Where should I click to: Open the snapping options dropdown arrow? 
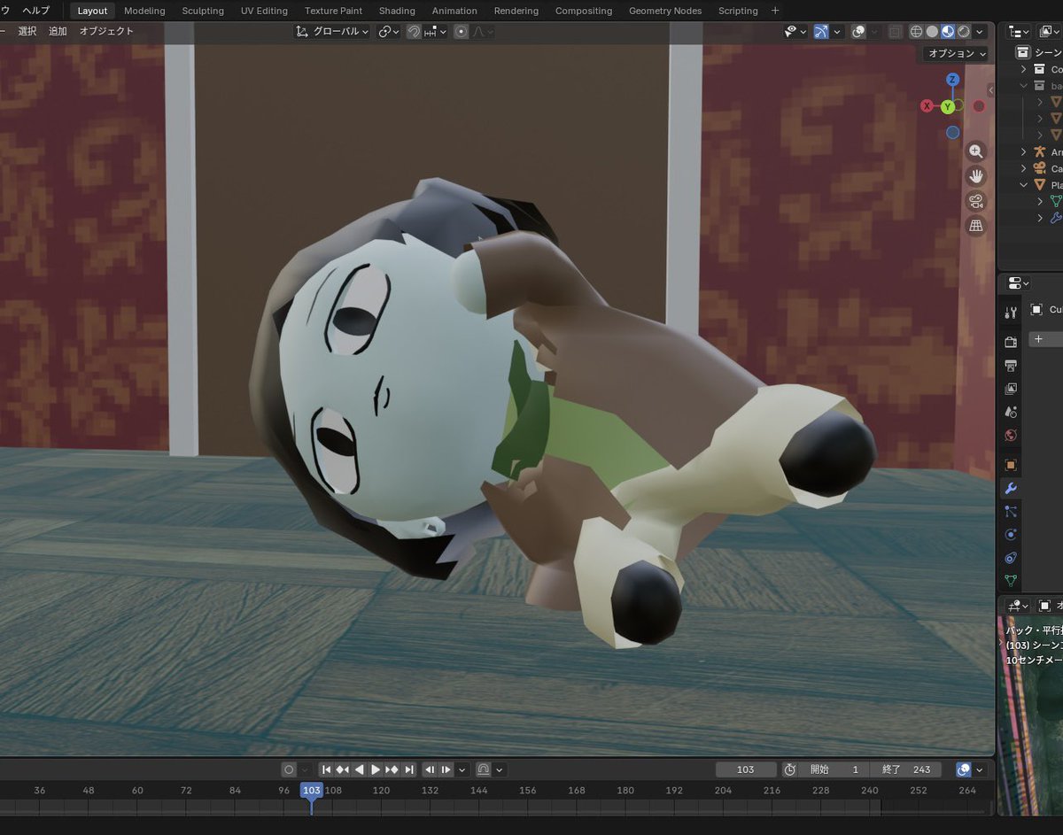tap(434, 32)
